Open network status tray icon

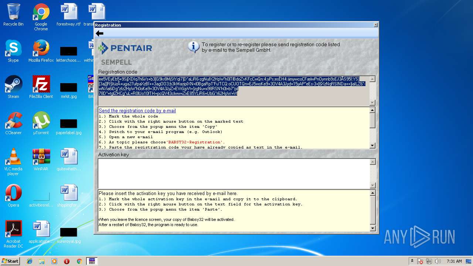(x=429, y=261)
